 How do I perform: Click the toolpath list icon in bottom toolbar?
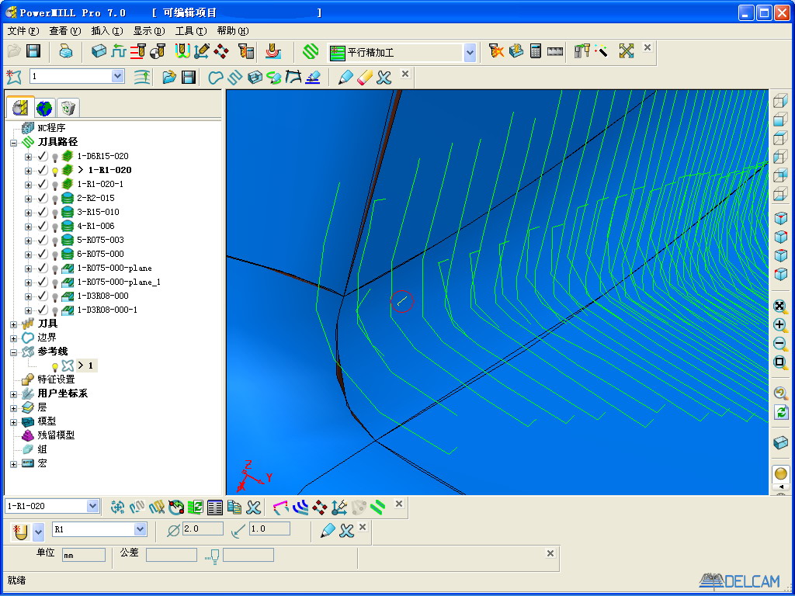215,507
